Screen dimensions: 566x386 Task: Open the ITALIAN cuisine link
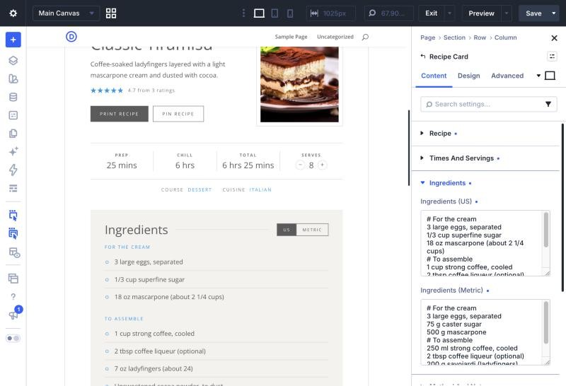tap(260, 189)
